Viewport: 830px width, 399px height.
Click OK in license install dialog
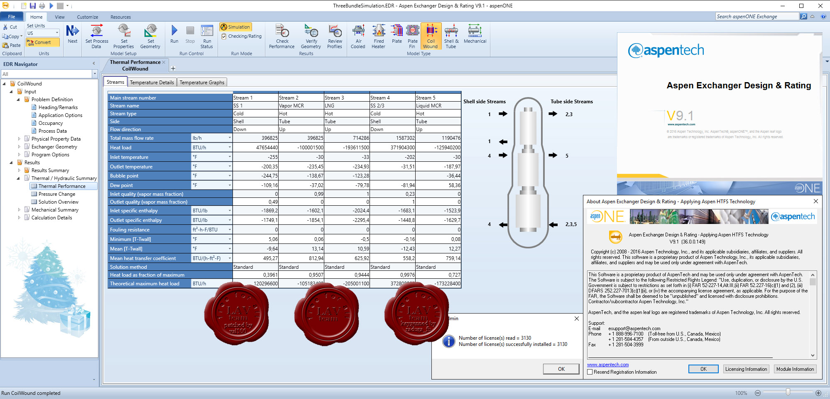click(x=561, y=369)
